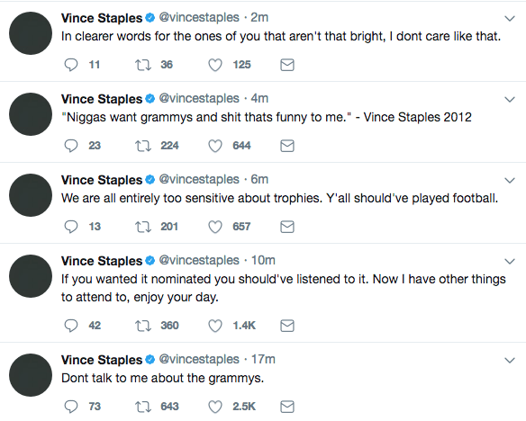The width and height of the screenshot is (526, 421).
Task: Open direct message icon on the 10m tweet
Action: (x=287, y=326)
